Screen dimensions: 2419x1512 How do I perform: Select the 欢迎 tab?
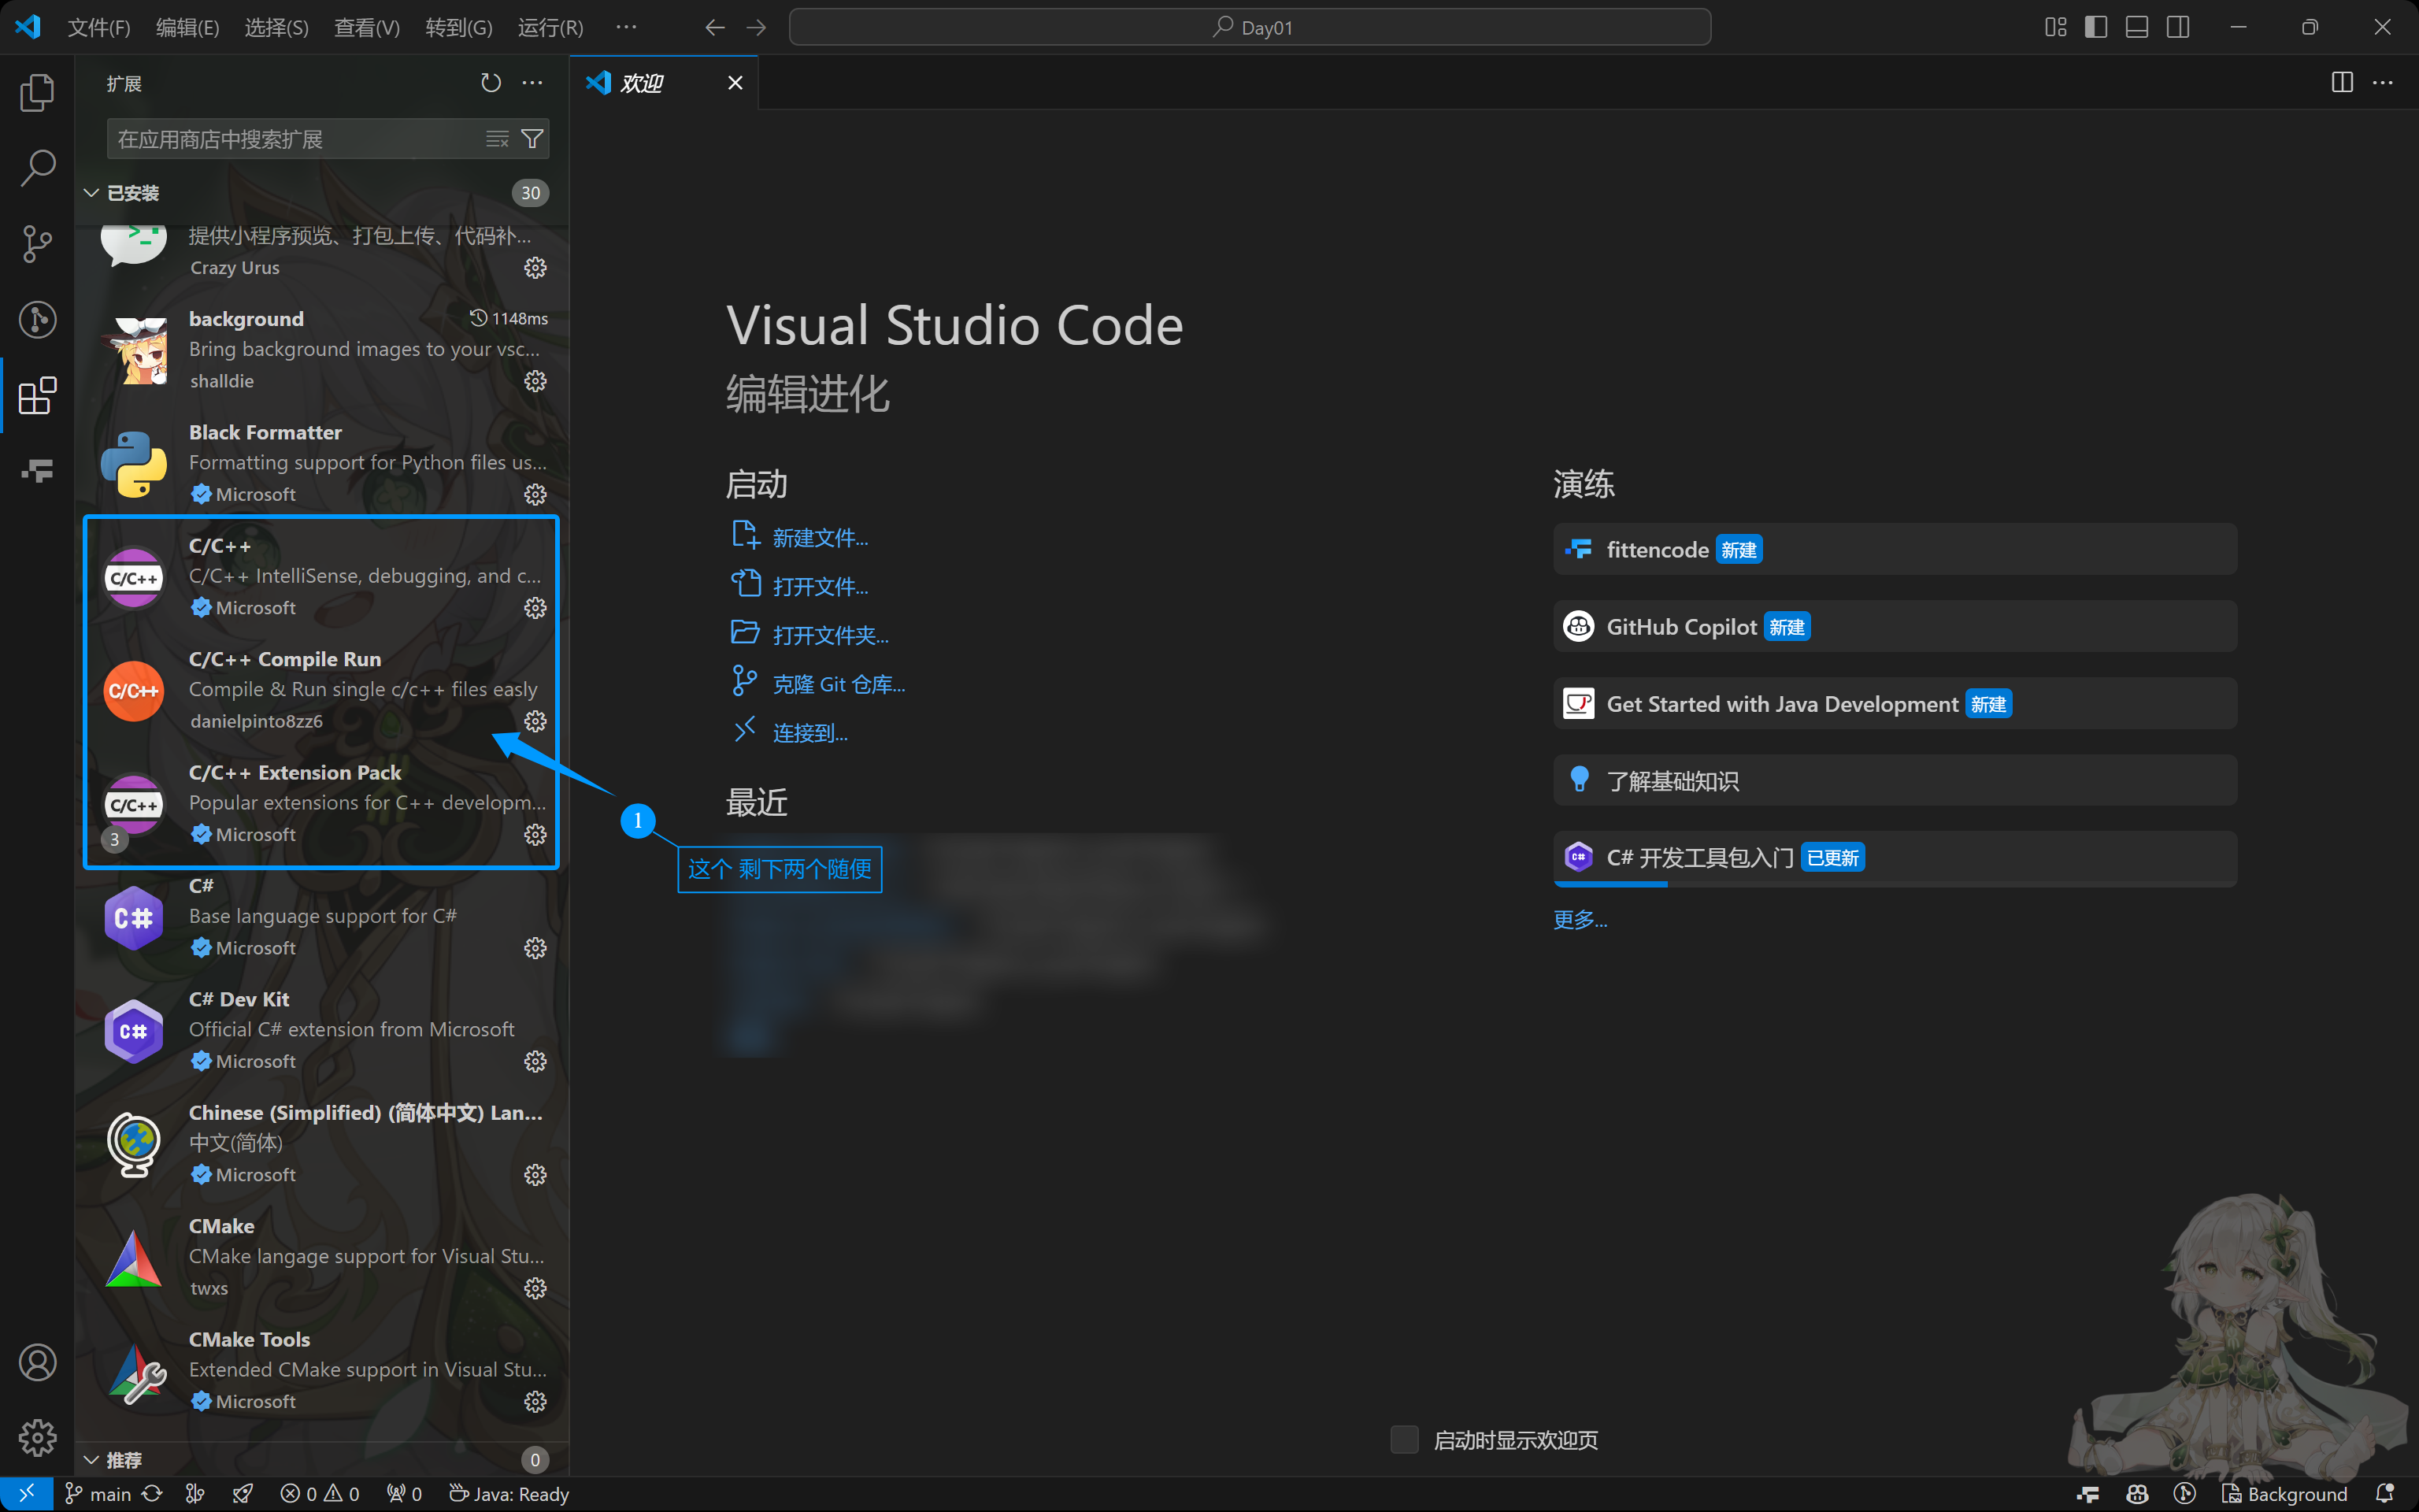(x=663, y=83)
